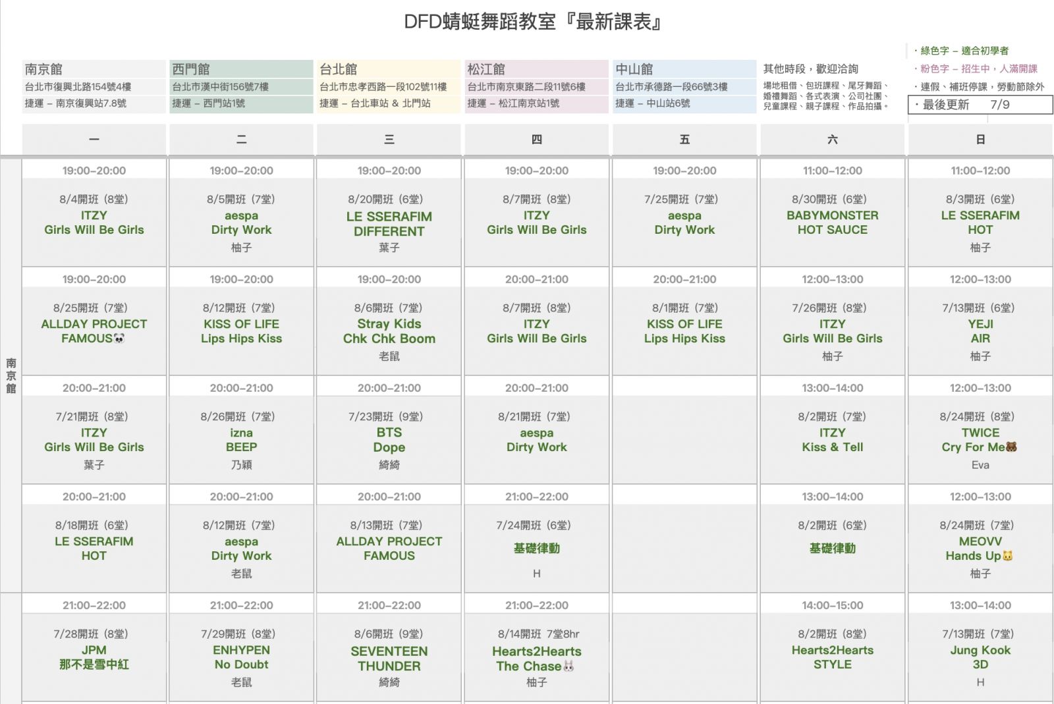Viewport: 1054px width, 704px height.
Task: Click BABYMONSTER HOT SAUCE class
Action: [x=833, y=223]
